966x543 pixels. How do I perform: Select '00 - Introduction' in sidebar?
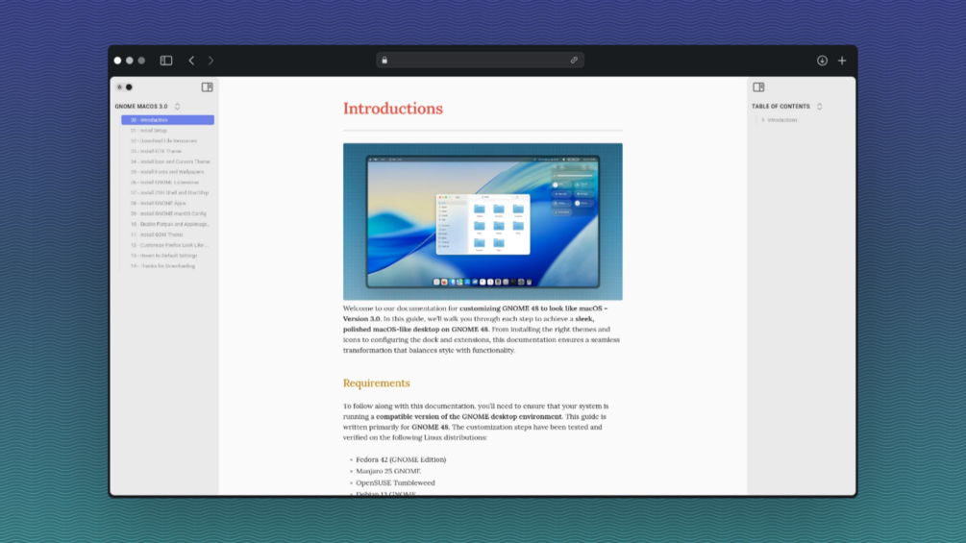coord(167,120)
